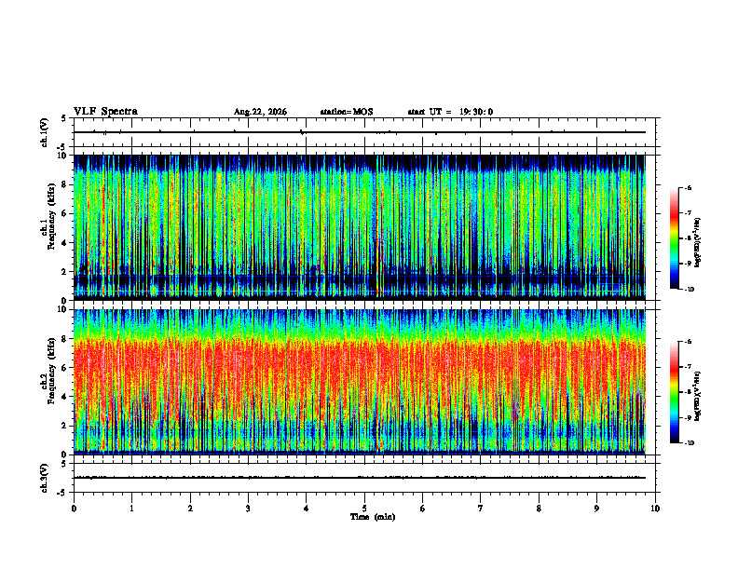738x570 pixels.
Task: Click the red high-intensity band in ch.2 spectrogram
Action: click(360, 369)
